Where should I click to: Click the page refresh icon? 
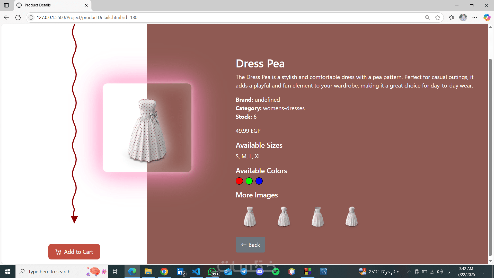point(18,18)
